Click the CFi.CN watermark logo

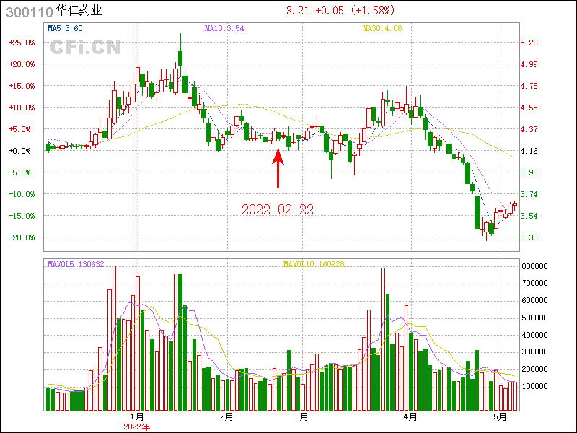85,48
